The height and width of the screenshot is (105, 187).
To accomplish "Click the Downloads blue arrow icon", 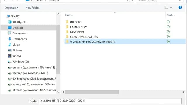I will pyautogui.click(x=10, y=39).
